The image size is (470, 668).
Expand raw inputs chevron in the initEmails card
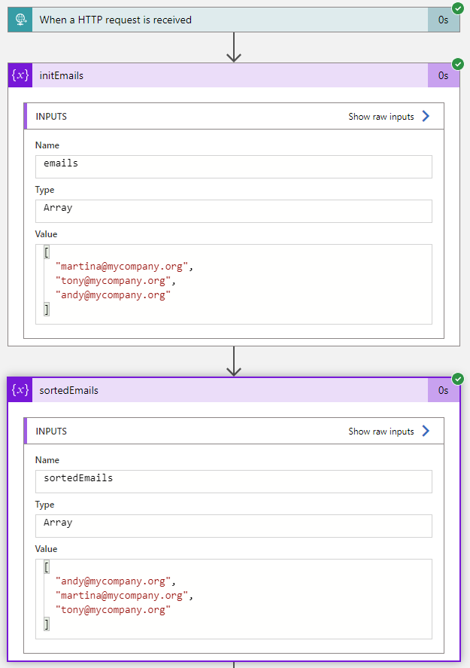pyautogui.click(x=426, y=117)
